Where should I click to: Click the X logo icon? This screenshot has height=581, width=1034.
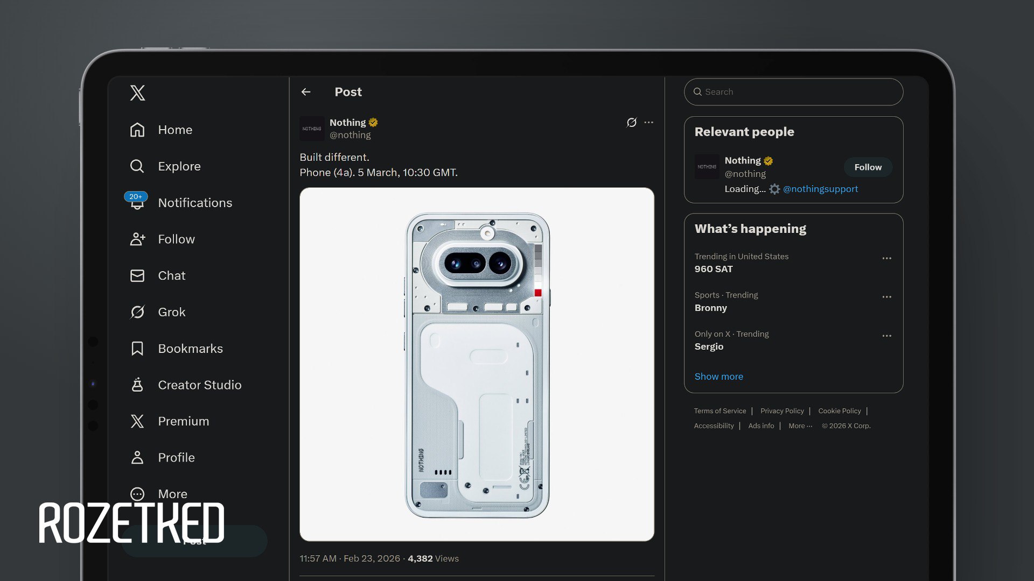tap(137, 93)
